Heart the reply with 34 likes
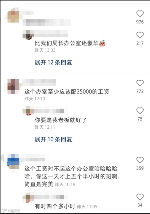This screenshot has width=150, height=214. [140, 197]
